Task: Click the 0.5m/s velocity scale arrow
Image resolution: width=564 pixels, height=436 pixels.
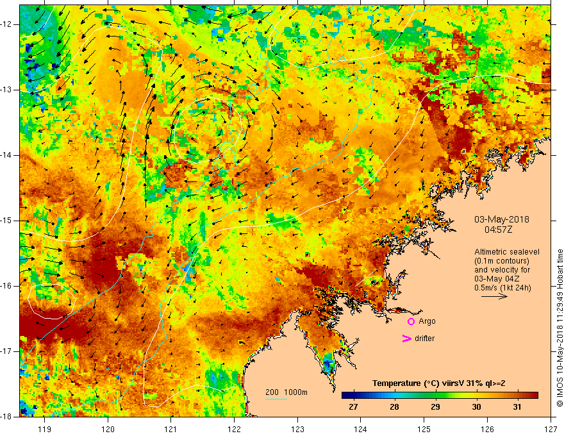Action: pyautogui.click(x=494, y=296)
